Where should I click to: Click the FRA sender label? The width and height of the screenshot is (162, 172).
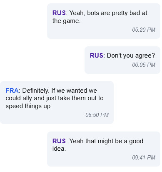[12, 91]
